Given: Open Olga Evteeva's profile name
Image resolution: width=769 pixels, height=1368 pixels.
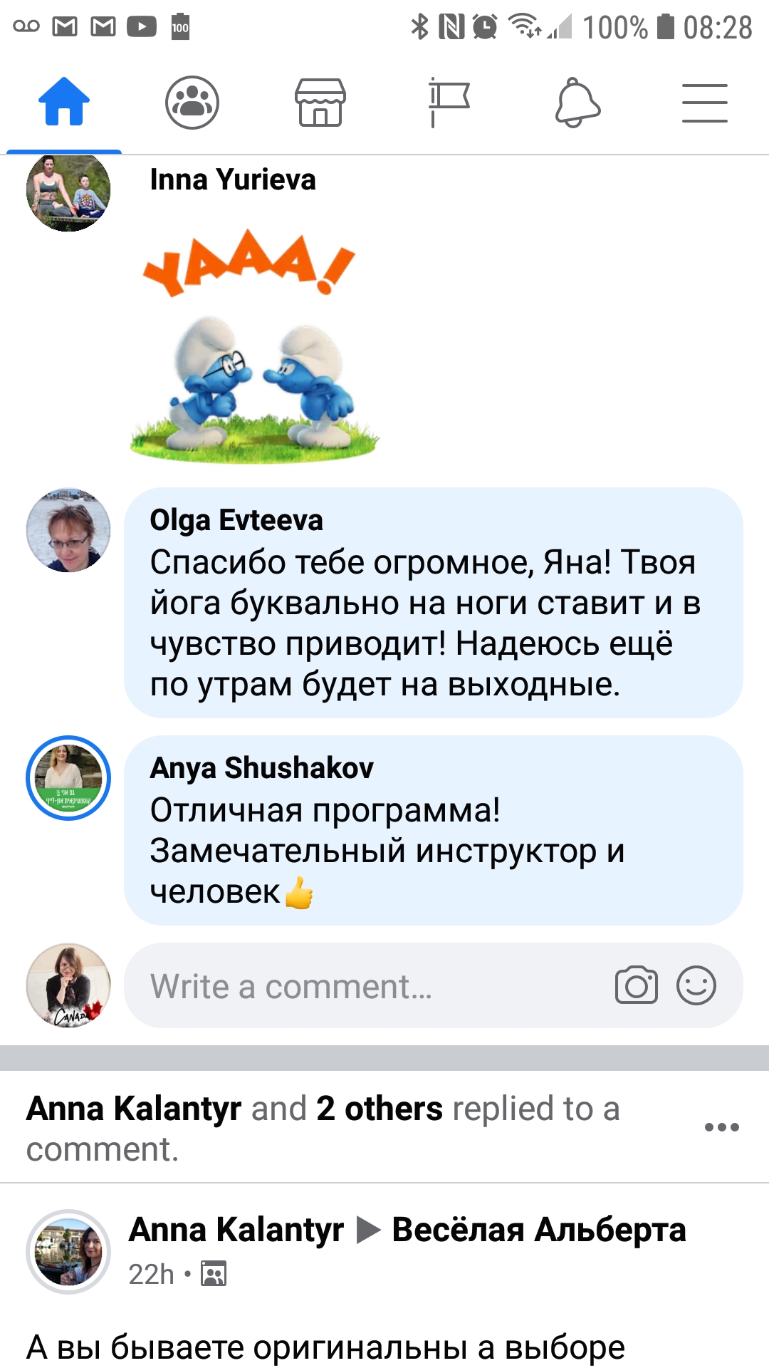Looking at the screenshot, I should click(x=236, y=520).
